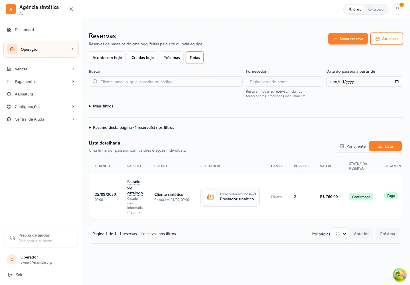The image size is (410, 285).
Task: Expand the Mais filtros section
Action: click(x=101, y=106)
